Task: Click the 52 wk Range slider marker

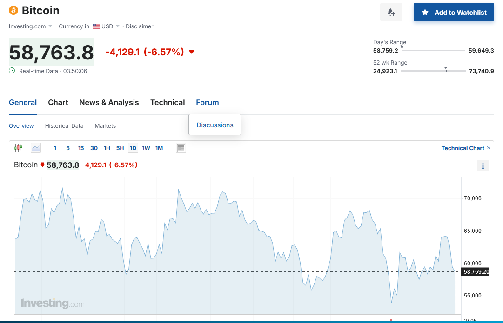Action: click(446, 69)
